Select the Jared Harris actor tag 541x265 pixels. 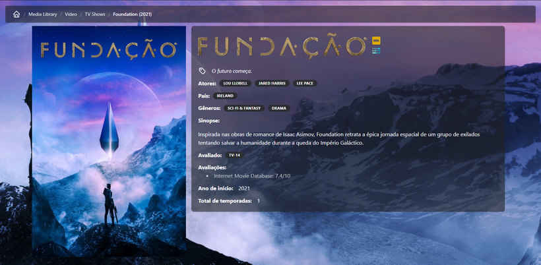click(272, 84)
